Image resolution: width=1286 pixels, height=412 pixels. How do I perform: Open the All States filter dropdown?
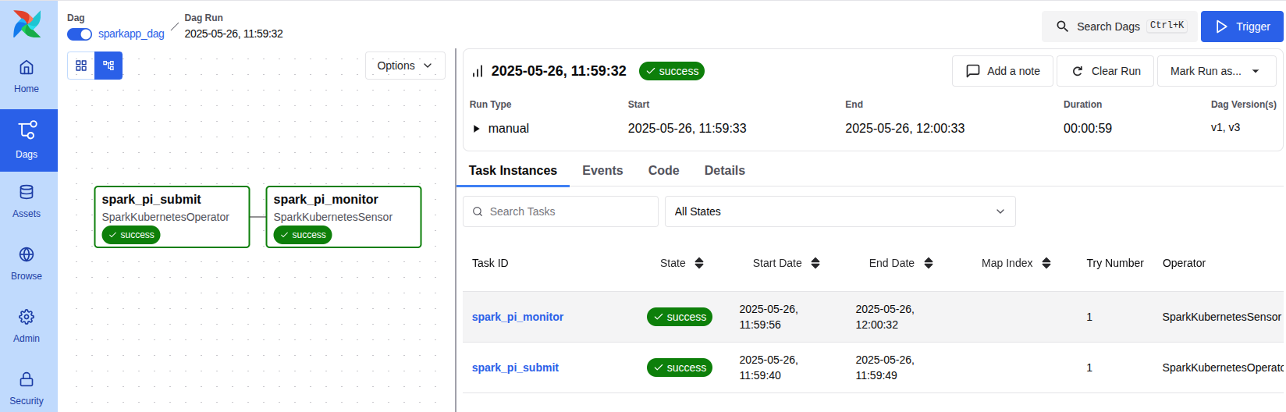coord(840,211)
